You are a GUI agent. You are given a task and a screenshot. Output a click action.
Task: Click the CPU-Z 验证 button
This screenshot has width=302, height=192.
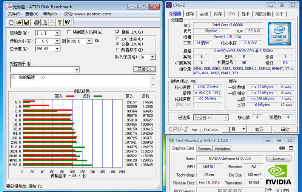259,129
